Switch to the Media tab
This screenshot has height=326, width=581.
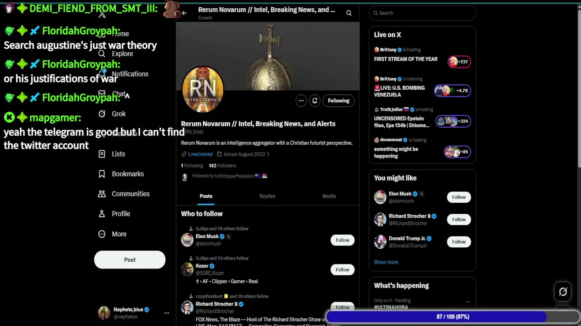(x=329, y=196)
